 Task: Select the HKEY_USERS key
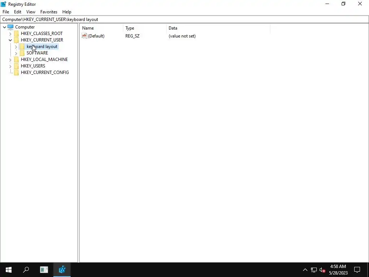[x=33, y=66]
